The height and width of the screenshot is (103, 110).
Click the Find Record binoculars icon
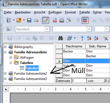pos(61,38)
